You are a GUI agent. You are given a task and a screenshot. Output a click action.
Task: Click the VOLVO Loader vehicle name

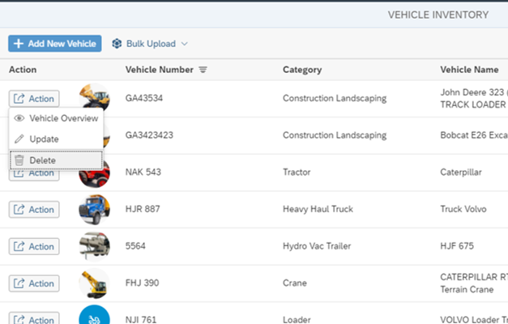click(x=474, y=319)
